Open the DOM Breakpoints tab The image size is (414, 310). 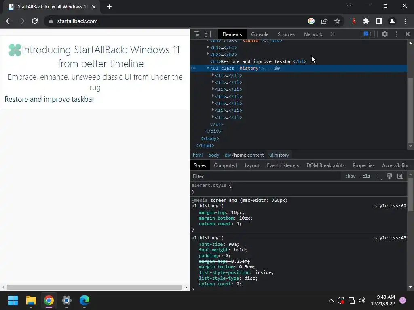(x=325, y=165)
